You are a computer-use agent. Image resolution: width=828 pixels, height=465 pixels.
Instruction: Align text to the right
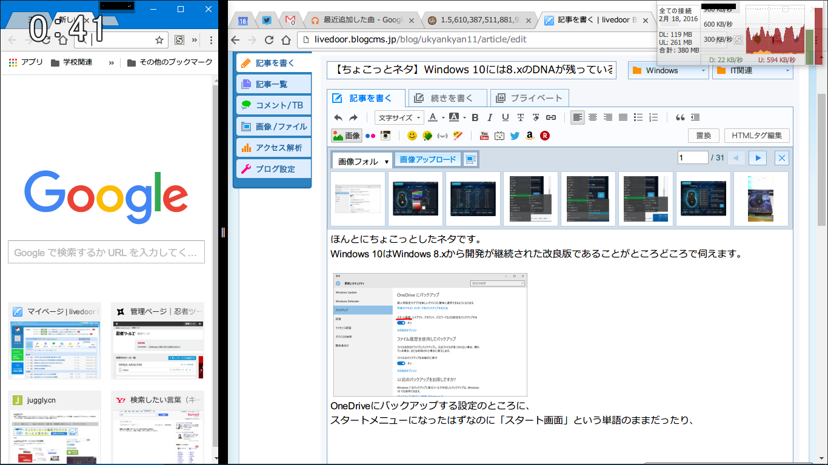pos(608,117)
